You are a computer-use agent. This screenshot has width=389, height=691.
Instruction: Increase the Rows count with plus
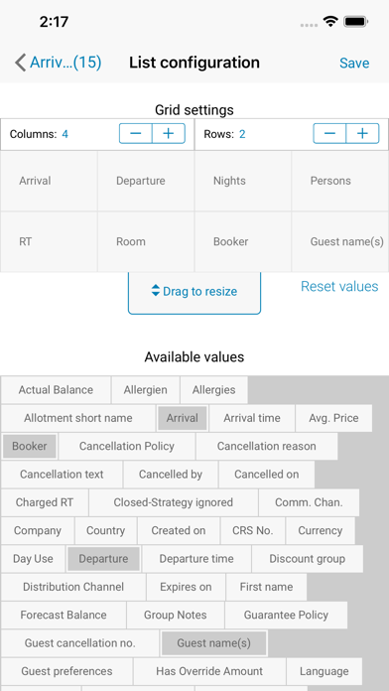[362, 133]
